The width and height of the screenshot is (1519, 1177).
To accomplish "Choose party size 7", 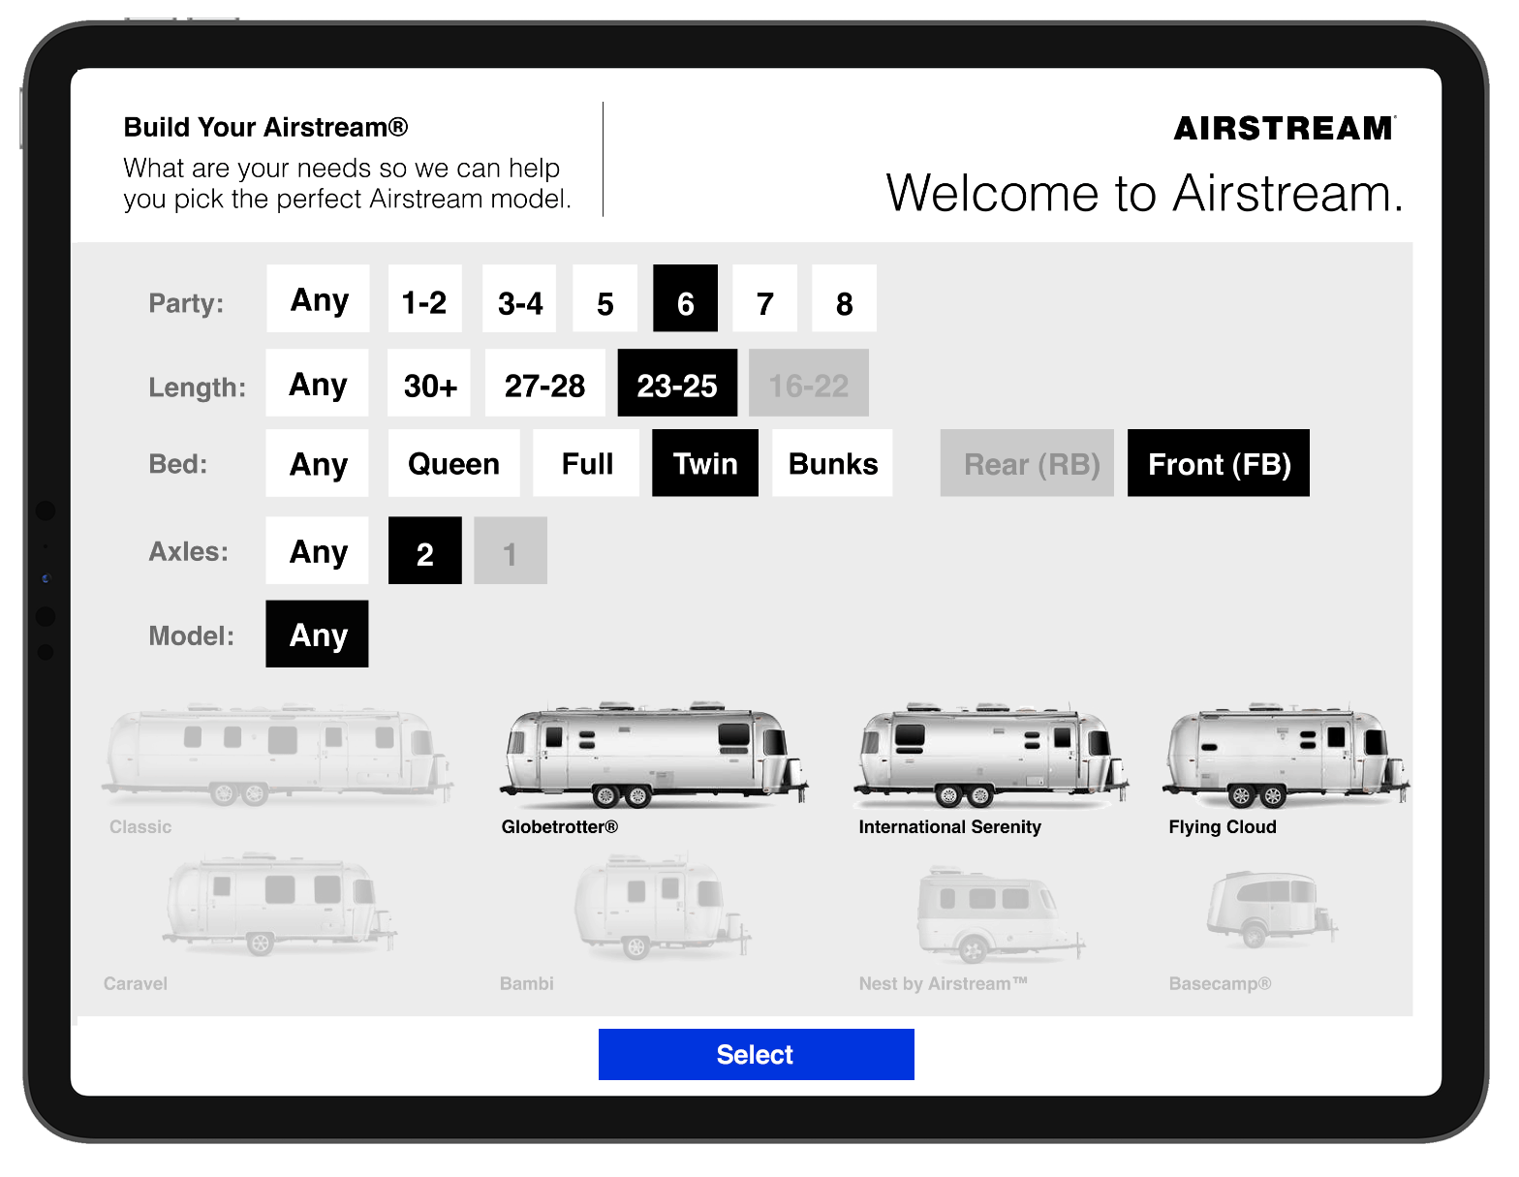I will pyautogui.click(x=764, y=298).
